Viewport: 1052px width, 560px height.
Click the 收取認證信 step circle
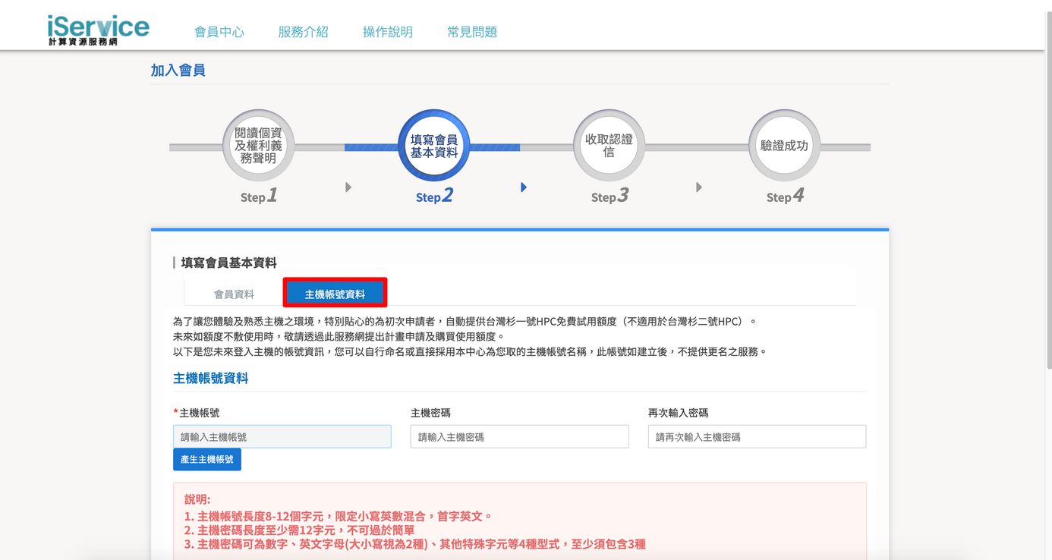point(609,146)
